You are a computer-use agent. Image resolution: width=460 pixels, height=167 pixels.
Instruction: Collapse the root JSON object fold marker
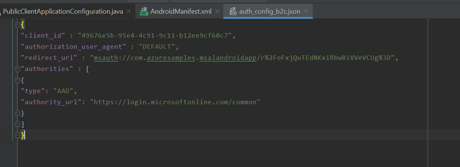(x=17, y=25)
